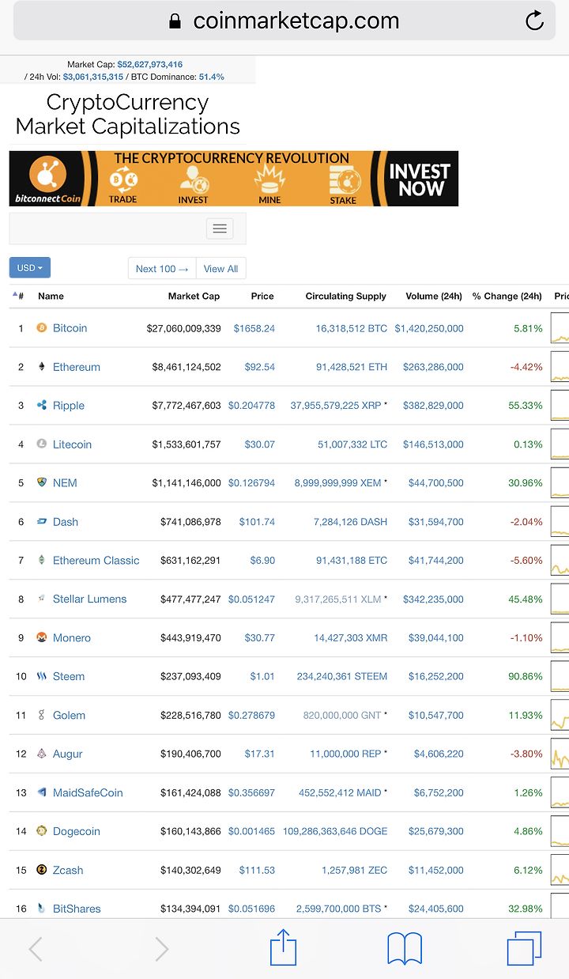Click Bitcoin price $1658.24
This screenshot has width=569, height=979.
coord(254,327)
